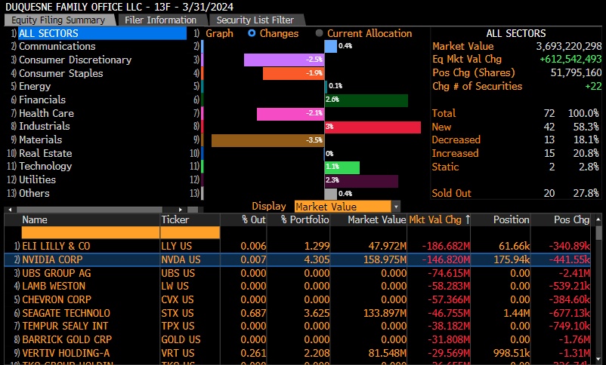Click the sort arrow on Mkt Val Chg

(x=468, y=219)
